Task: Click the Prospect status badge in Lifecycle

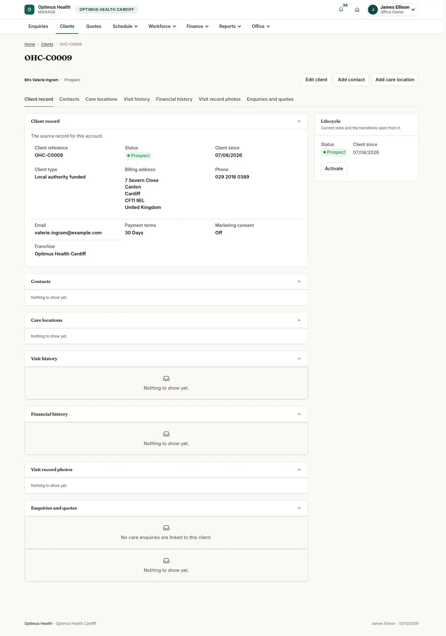Action: point(334,152)
